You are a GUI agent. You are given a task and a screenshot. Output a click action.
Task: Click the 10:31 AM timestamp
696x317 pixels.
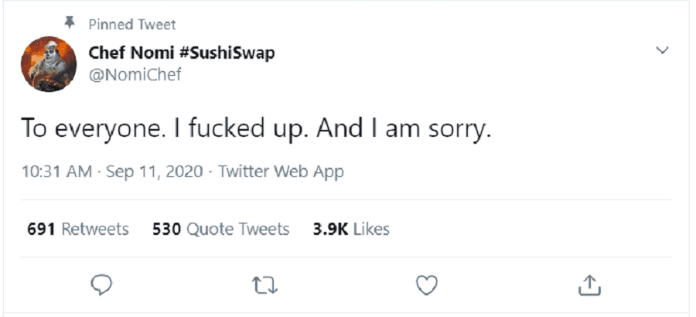point(56,172)
